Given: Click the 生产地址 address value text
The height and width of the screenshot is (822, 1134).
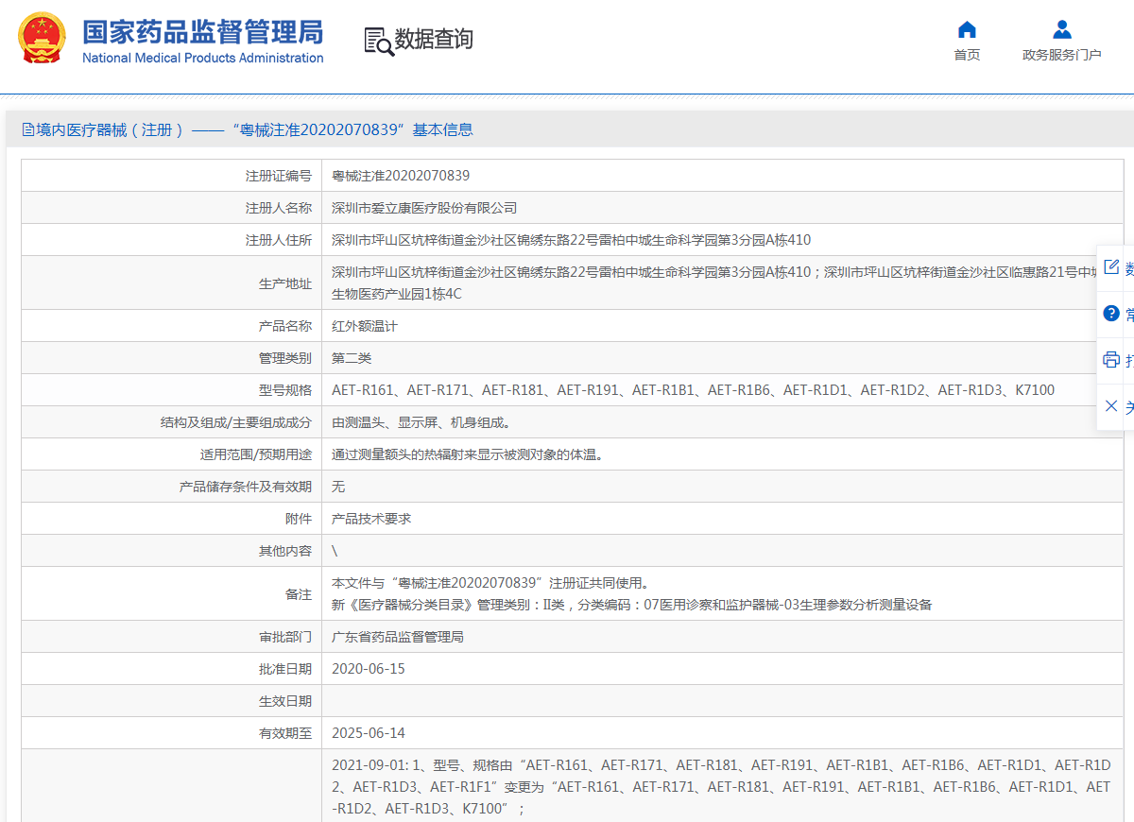Looking at the screenshot, I should pos(713,283).
